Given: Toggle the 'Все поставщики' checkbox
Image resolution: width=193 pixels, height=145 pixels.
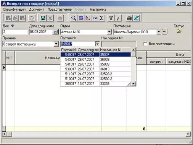Looking at the screenshot, I should tap(145, 44).
